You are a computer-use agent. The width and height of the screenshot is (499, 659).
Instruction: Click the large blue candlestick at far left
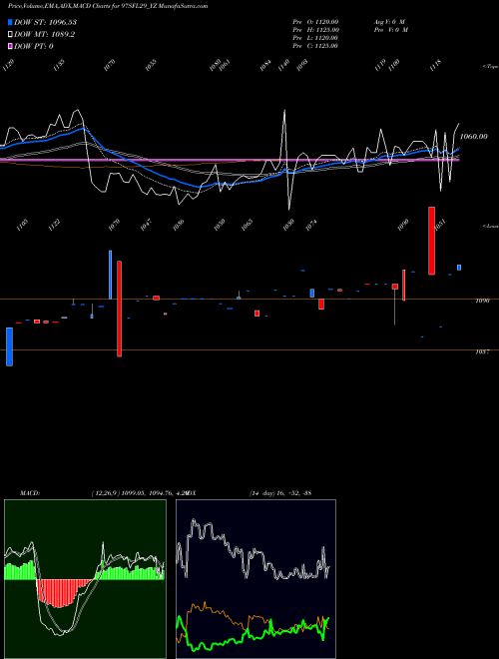tap(9, 346)
